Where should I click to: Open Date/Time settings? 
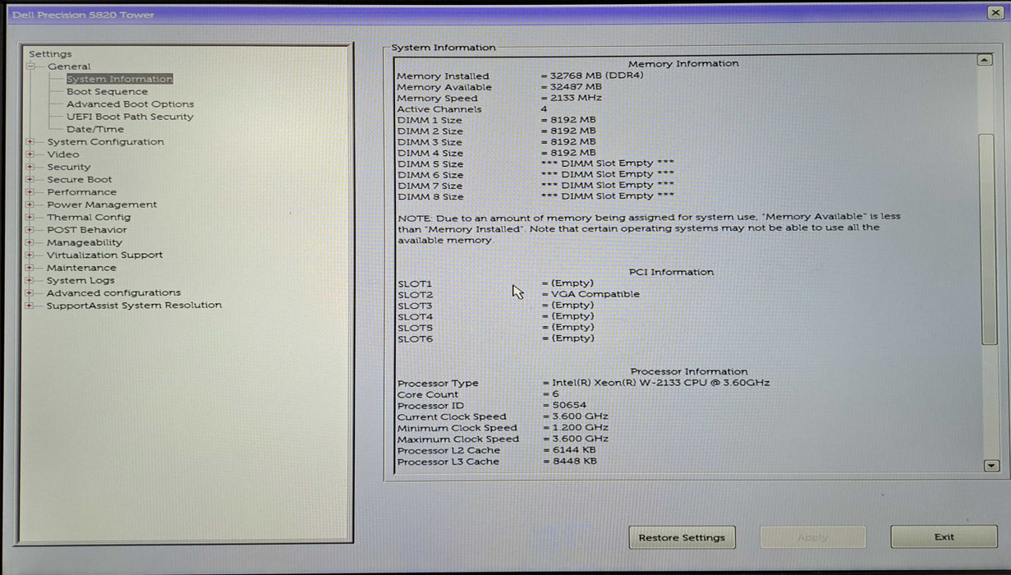click(x=95, y=129)
